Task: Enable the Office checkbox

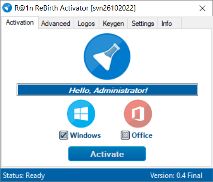Action: pyautogui.click(x=125, y=135)
